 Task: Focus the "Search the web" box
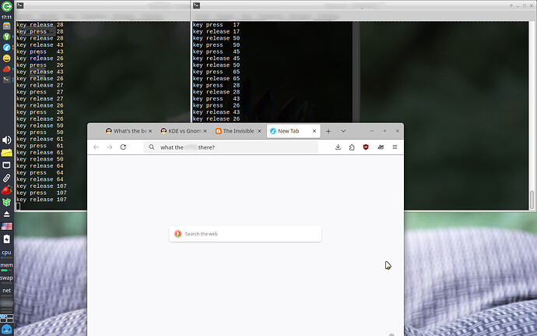click(x=245, y=234)
